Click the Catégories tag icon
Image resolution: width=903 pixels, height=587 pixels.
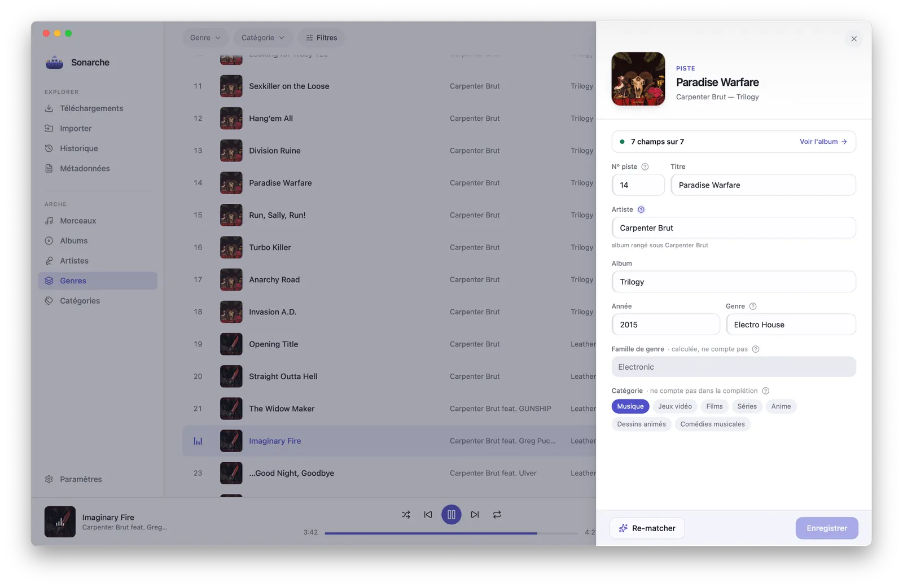click(49, 301)
